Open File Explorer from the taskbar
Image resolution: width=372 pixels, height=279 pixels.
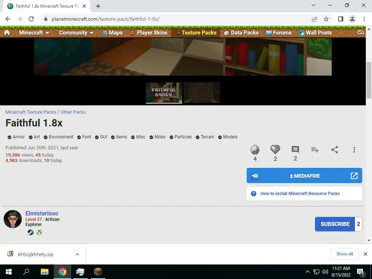(44, 272)
